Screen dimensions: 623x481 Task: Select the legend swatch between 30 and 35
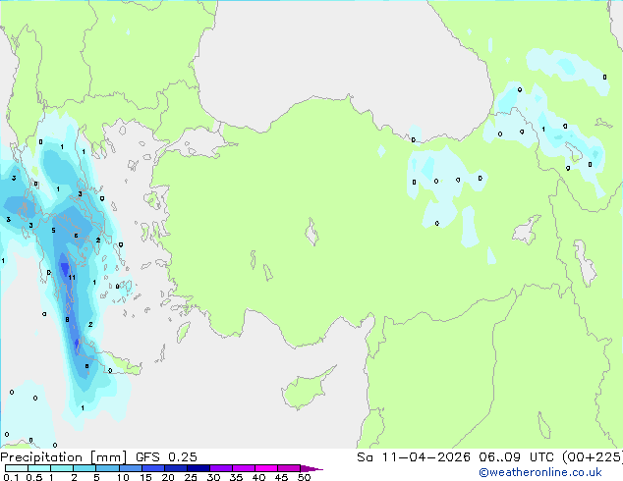point(221,468)
